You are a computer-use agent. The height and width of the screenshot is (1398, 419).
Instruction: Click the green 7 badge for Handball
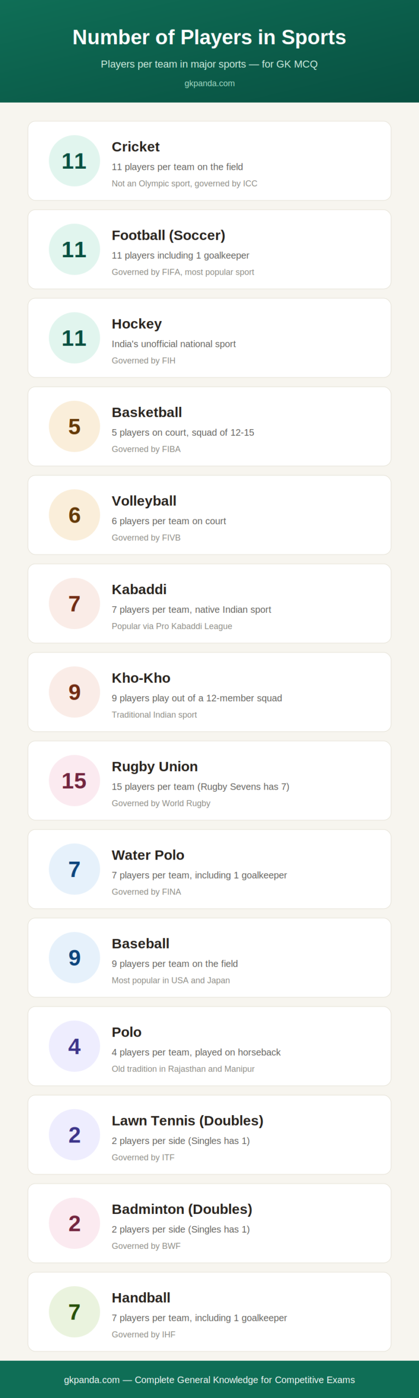[x=74, y=1311]
